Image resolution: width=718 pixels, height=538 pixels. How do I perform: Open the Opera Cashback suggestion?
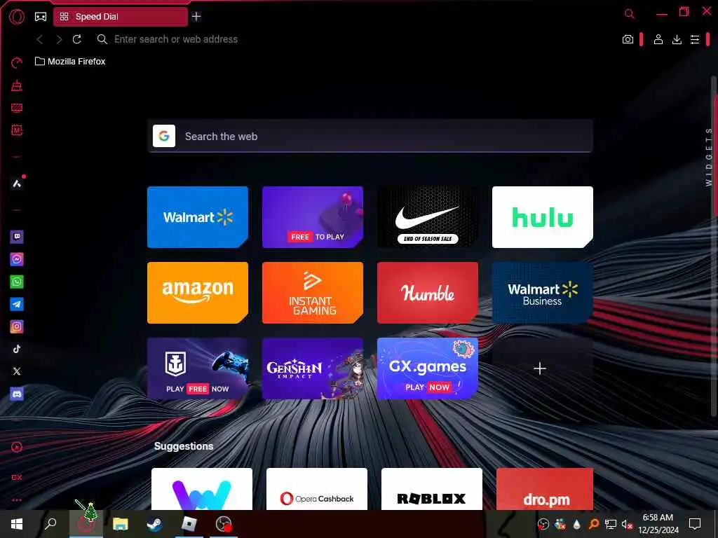click(317, 488)
